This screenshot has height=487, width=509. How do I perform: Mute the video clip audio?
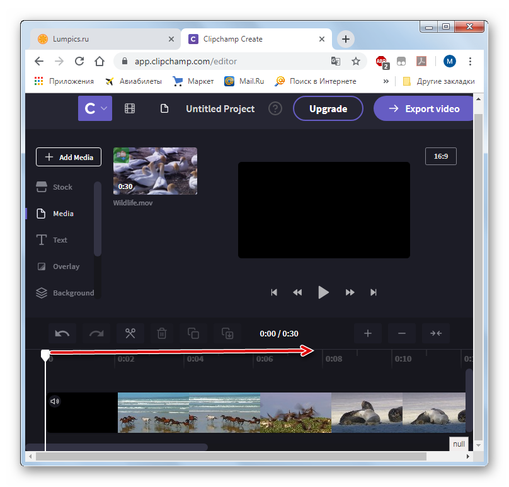click(x=55, y=401)
